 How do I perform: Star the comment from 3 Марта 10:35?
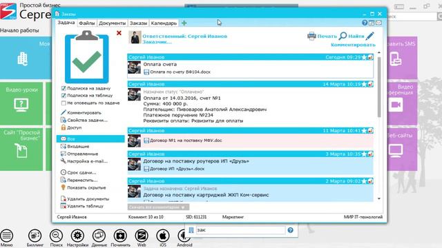click(364, 154)
